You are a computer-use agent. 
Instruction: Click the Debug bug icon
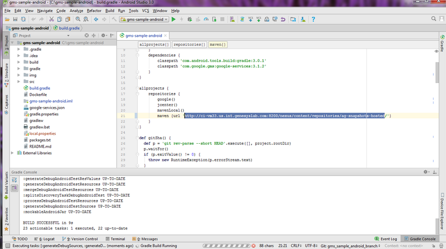point(190,19)
